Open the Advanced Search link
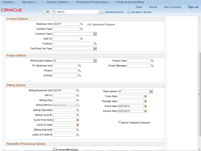This screenshot has height=151, width=201. (x=114, y=12)
